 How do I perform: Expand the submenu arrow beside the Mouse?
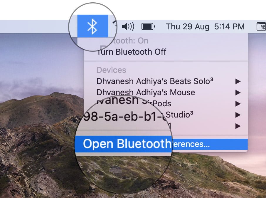pyautogui.click(x=238, y=93)
